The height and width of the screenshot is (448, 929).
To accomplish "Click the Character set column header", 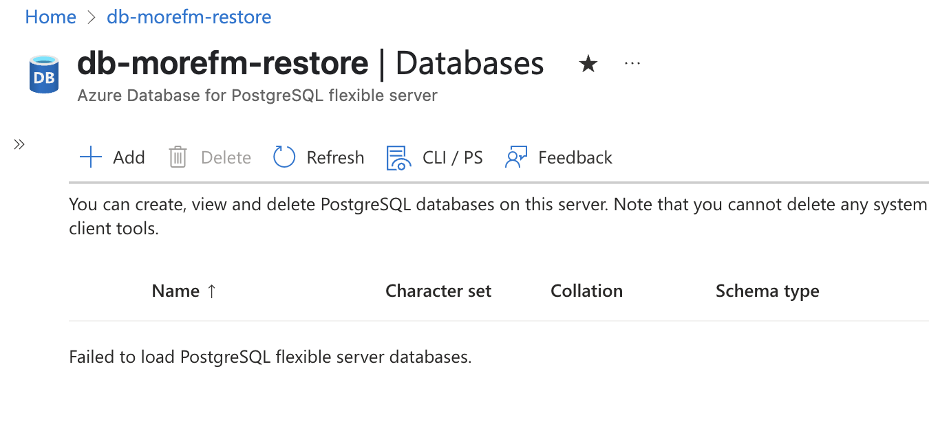I will click(x=438, y=291).
